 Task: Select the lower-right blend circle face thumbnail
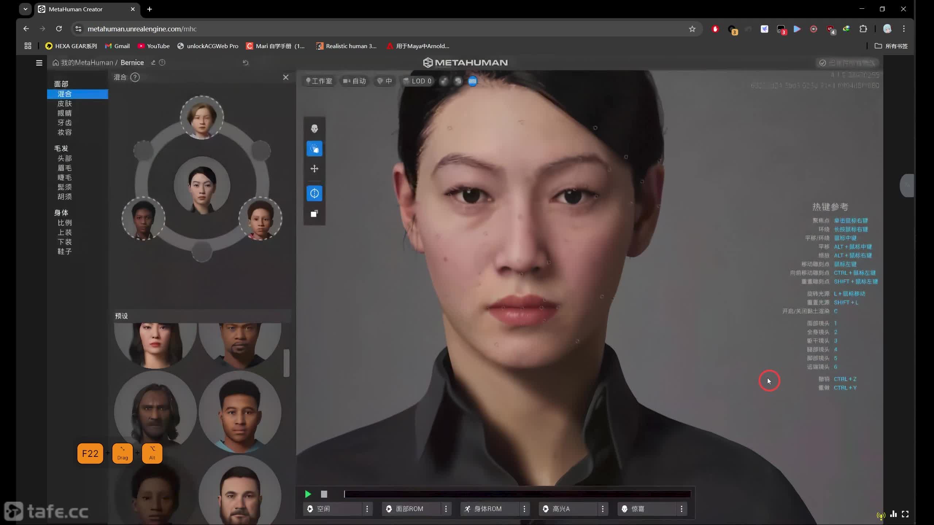pyautogui.click(x=260, y=219)
